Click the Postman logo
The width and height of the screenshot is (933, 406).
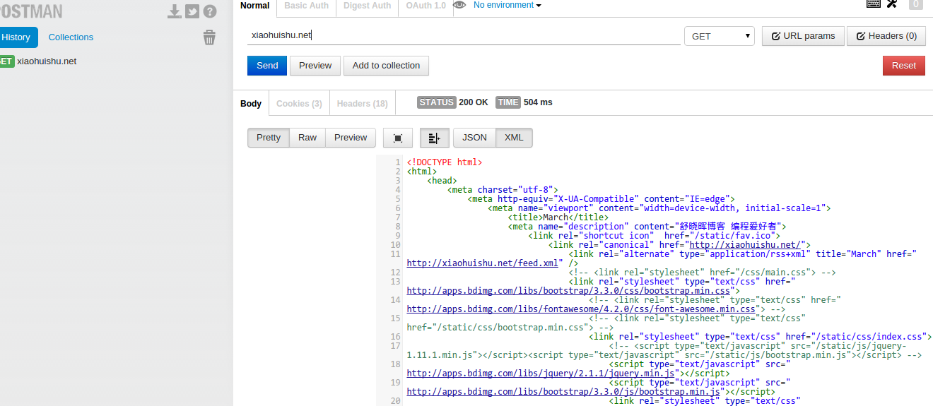tap(31, 11)
